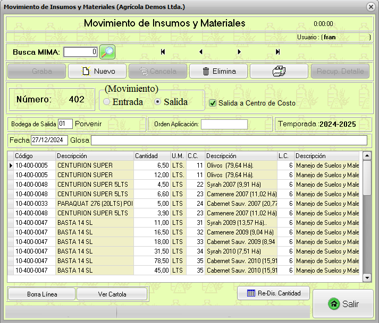379x323 pixels.
Task: Uncheck Salida a Centro de Costo
Action: click(x=213, y=103)
